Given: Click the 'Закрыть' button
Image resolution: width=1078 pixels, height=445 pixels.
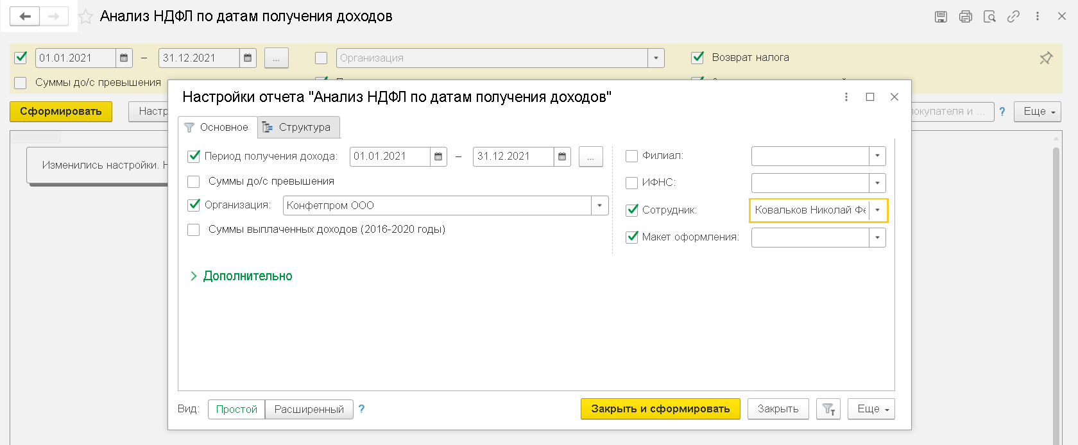Looking at the screenshot, I should (x=778, y=408).
